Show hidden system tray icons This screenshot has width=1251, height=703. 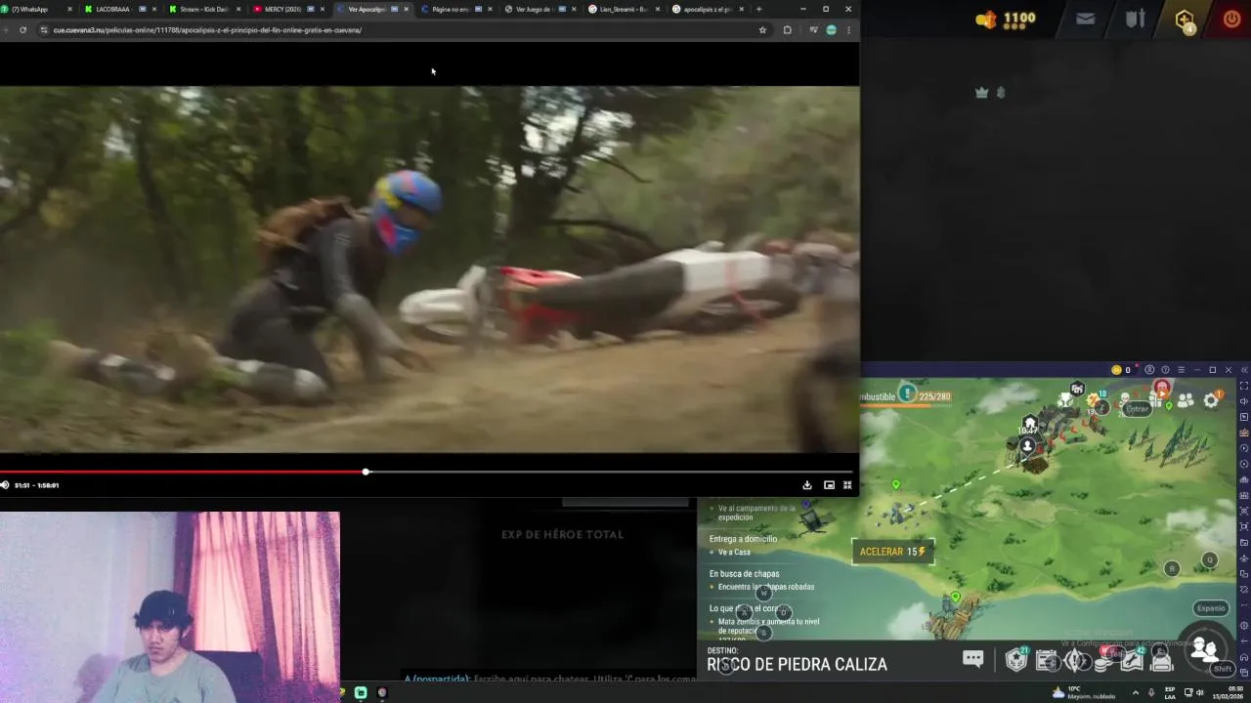point(1136,692)
